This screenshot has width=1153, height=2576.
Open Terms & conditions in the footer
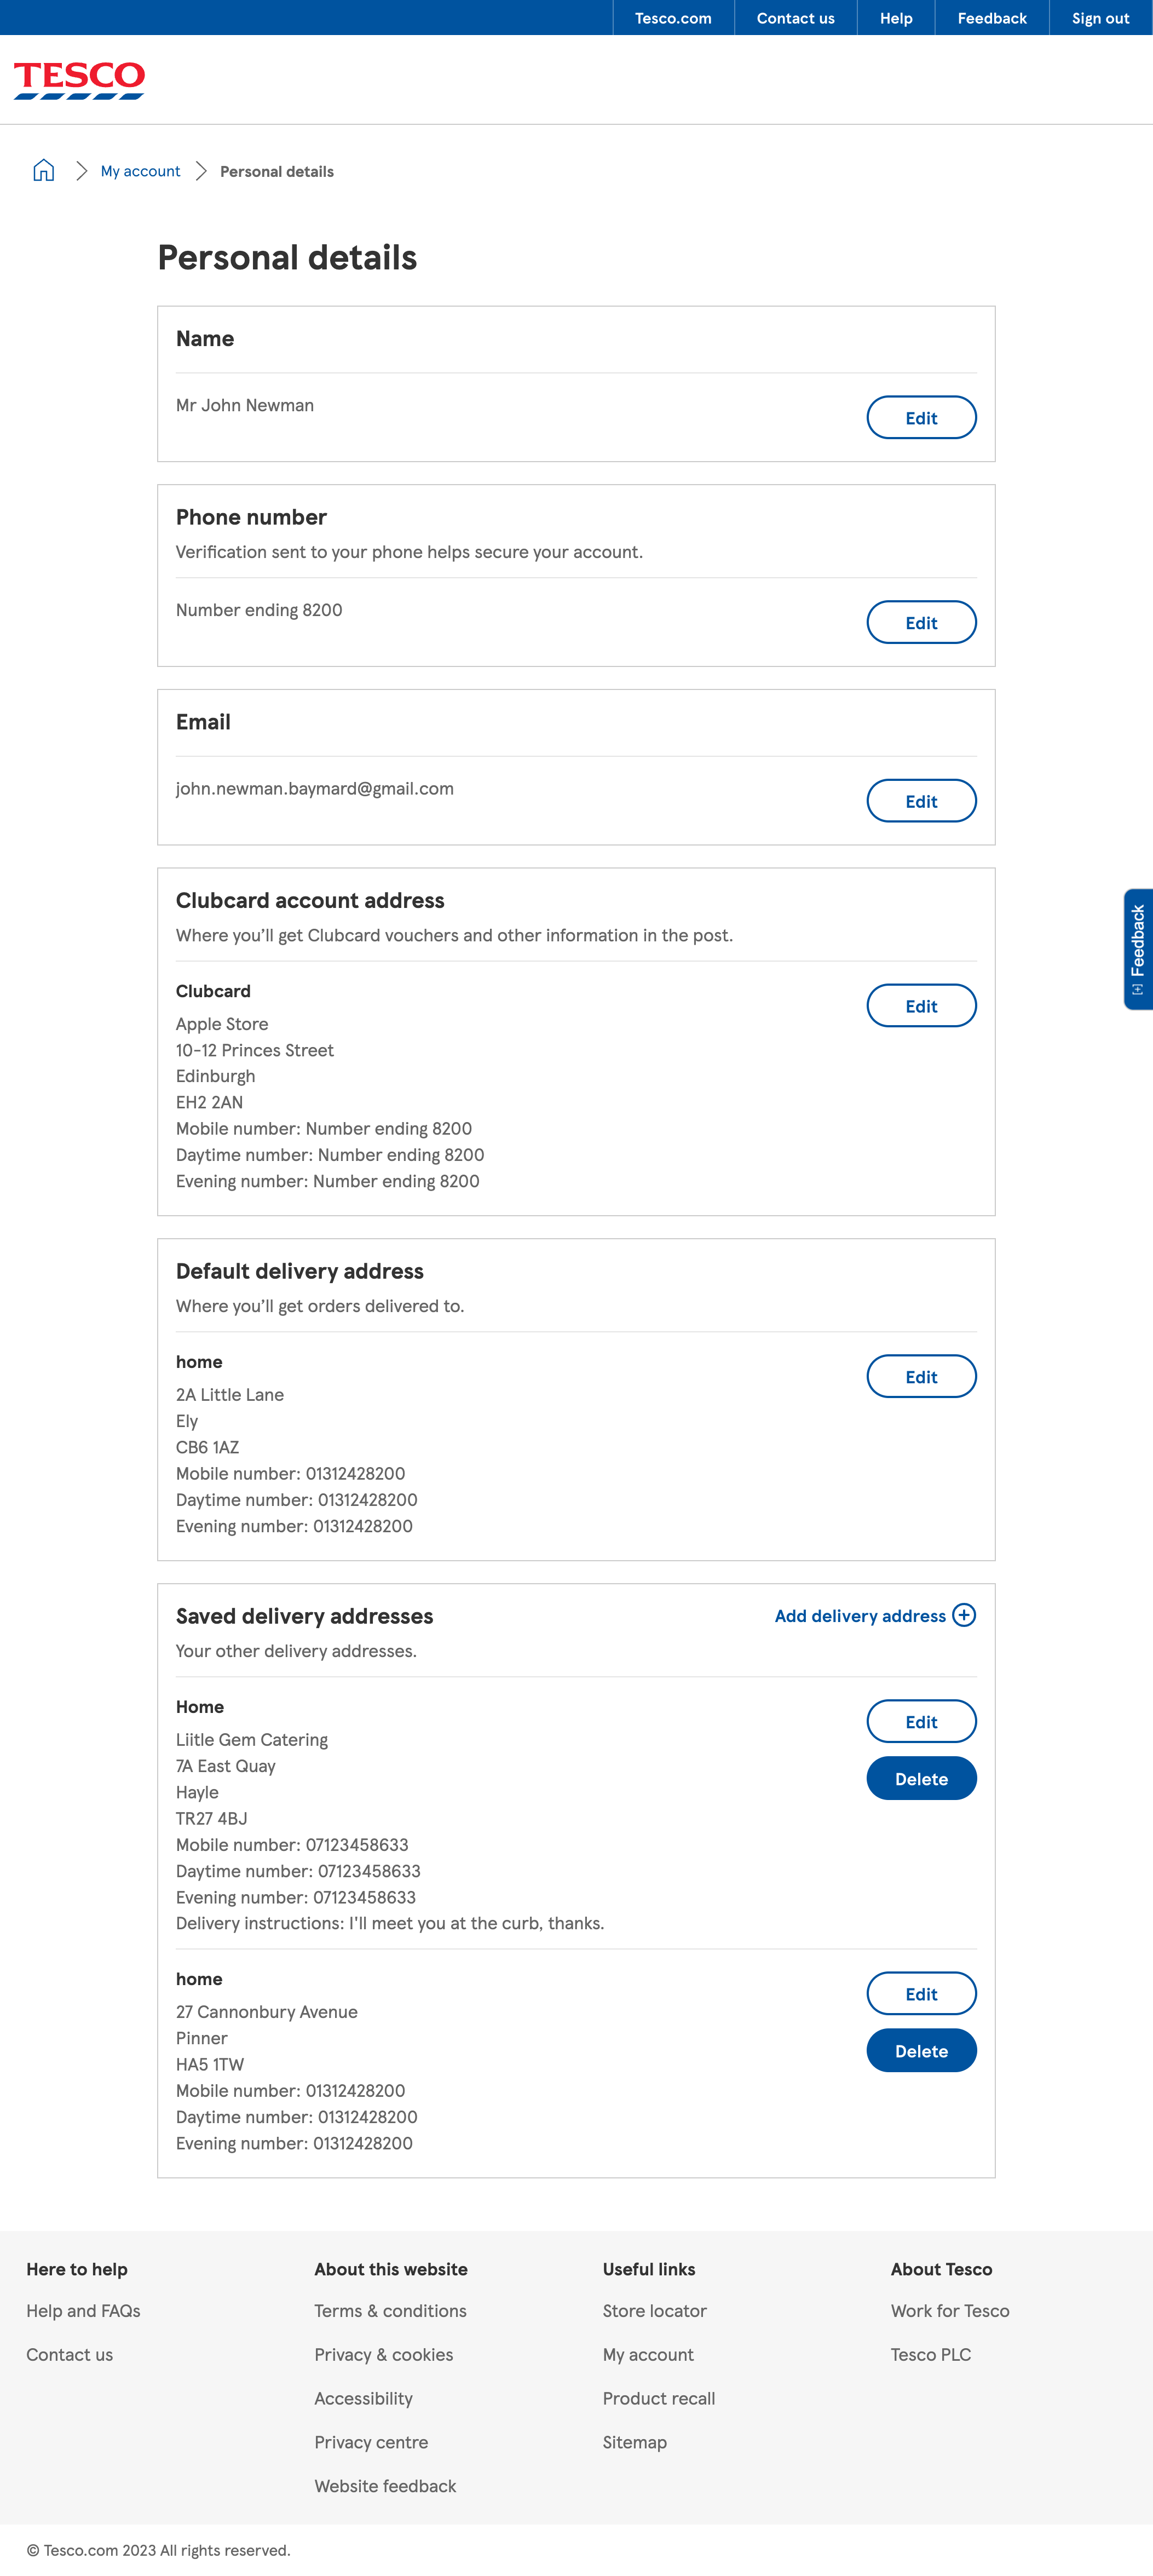click(390, 2310)
